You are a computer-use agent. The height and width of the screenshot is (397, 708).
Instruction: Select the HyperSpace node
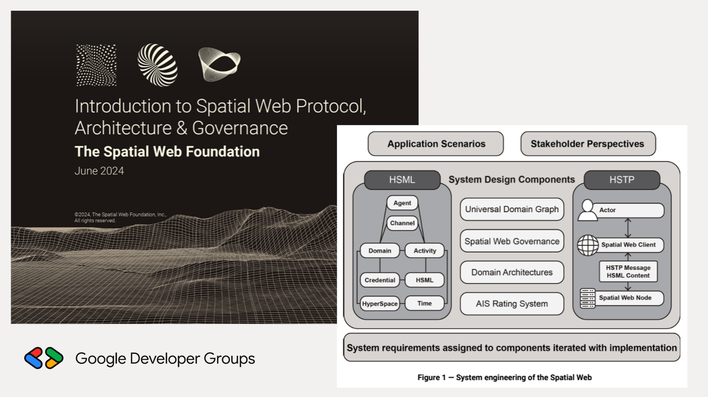(x=379, y=304)
